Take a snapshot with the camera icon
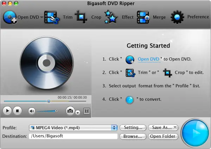The width and height of the screenshot is (211, 149). (70, 111)
